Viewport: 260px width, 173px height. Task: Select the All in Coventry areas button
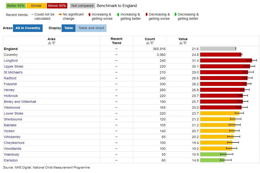tap(28, 28)
